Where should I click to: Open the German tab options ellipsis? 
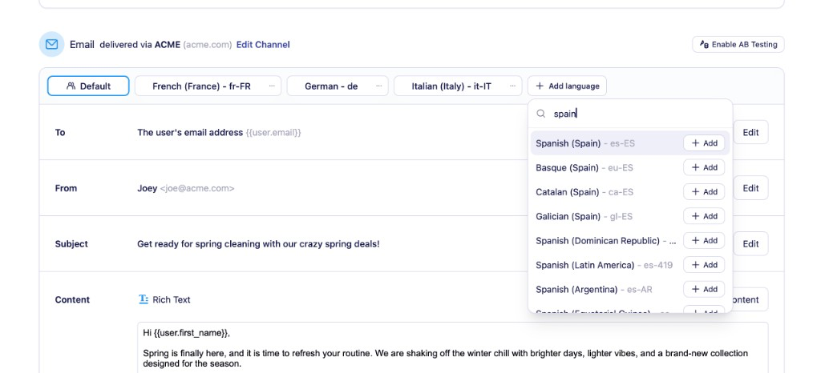[379, 86]
